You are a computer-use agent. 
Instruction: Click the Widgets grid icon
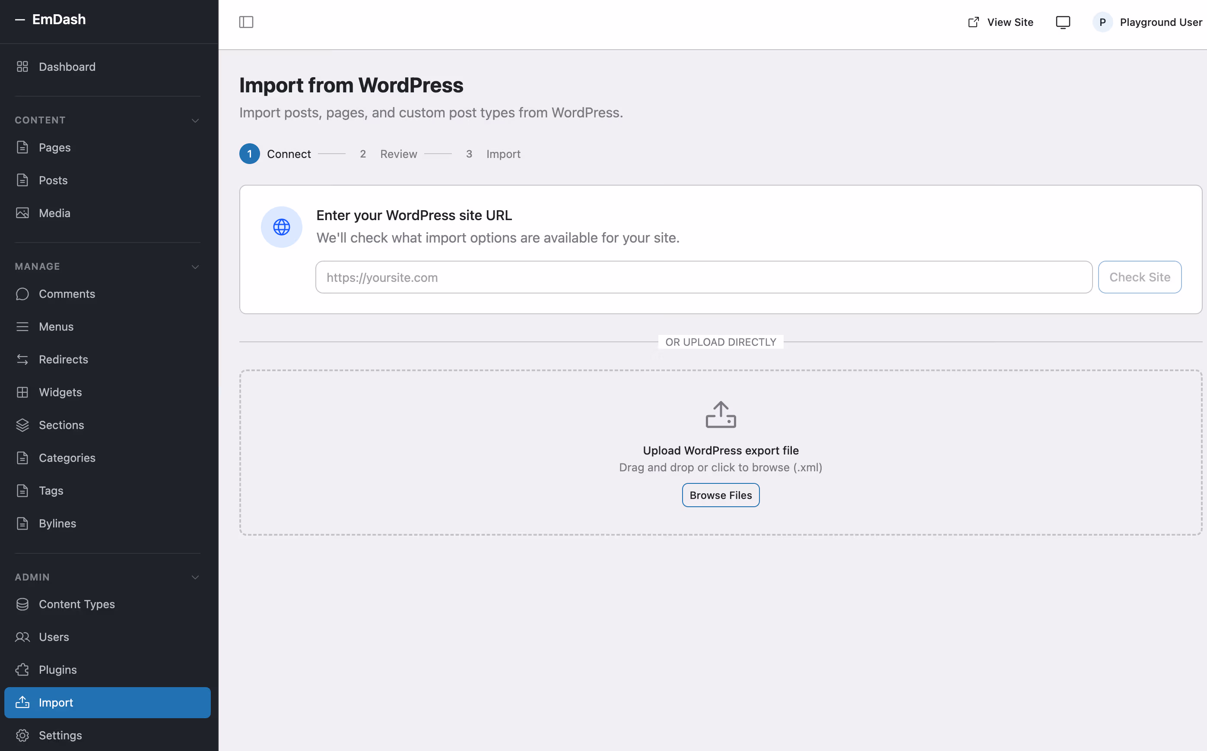click(x=22, y=392)
